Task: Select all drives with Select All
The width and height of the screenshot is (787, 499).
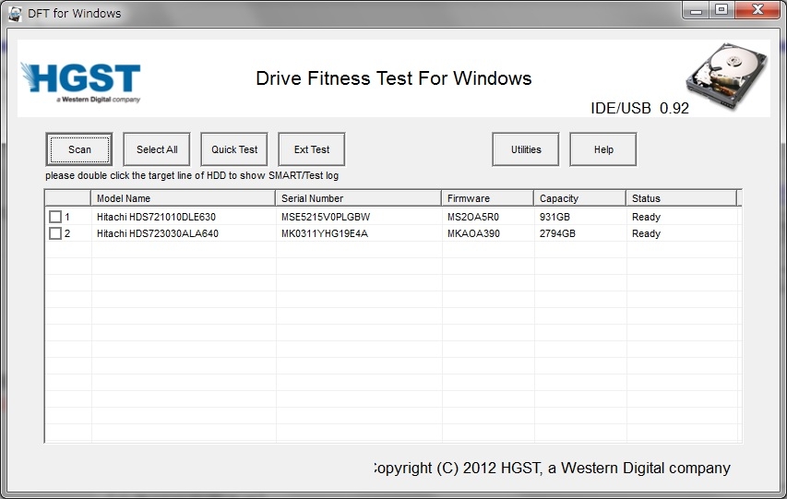Action: tap(157, 149)
